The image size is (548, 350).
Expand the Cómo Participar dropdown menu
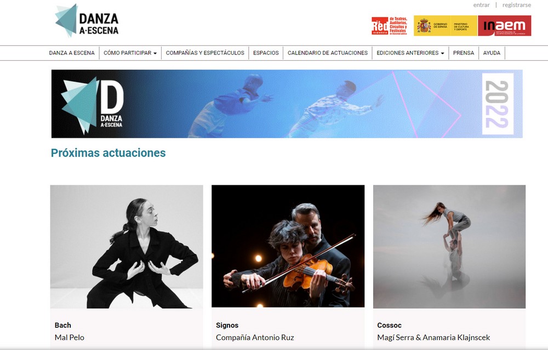tap(130, 53)
